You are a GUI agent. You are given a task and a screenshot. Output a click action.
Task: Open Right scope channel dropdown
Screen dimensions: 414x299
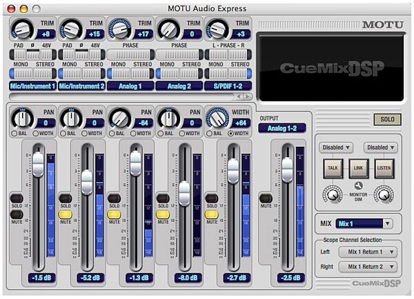(x=368, y=267)
